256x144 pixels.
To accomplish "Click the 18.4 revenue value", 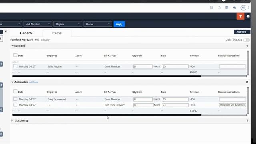I will click(x=193, y=105).
